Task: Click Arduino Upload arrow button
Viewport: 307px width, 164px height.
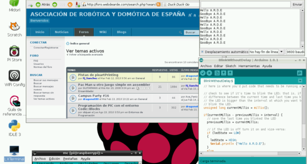Action: pos(209,73)
